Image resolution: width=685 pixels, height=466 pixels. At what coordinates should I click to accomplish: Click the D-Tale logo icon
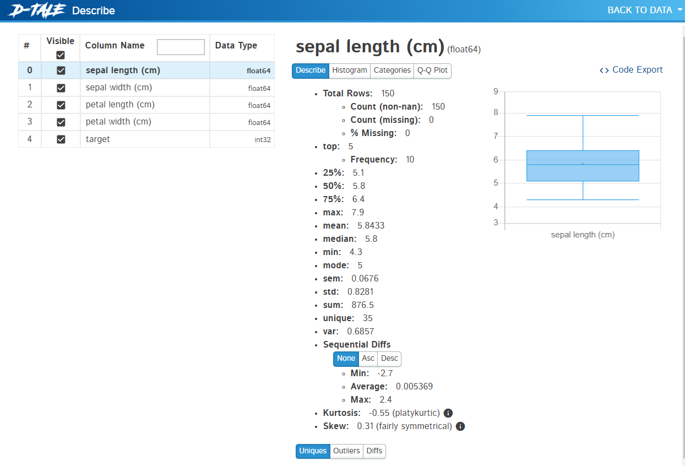37,10
